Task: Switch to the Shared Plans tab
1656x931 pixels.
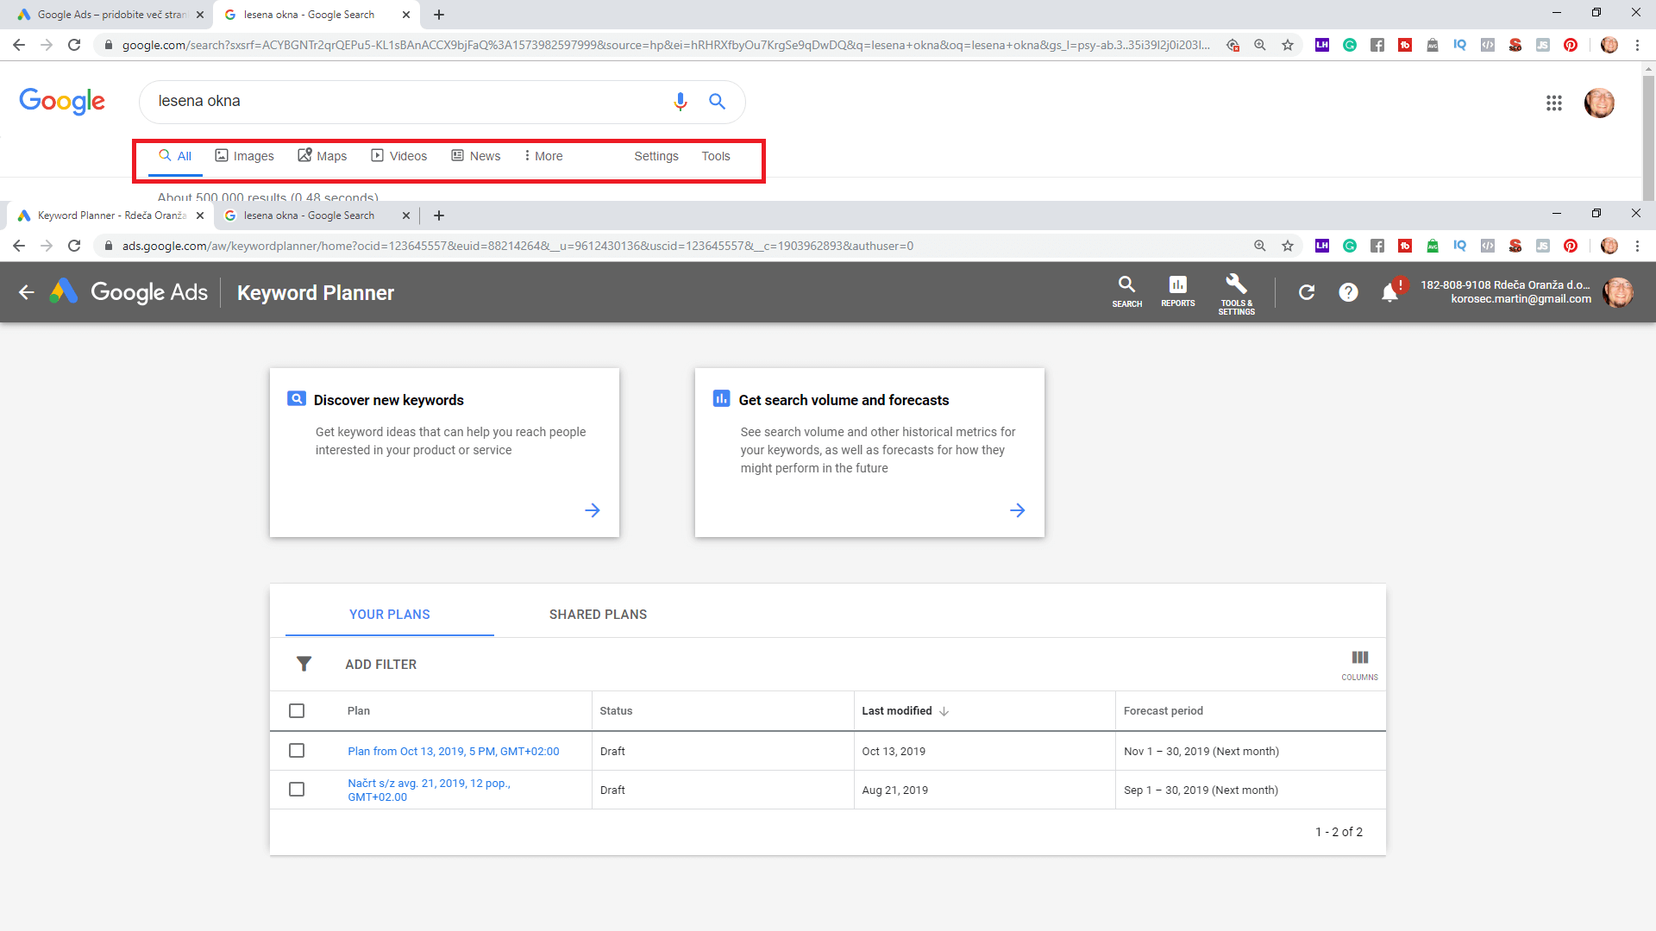Action: point(598,614)
